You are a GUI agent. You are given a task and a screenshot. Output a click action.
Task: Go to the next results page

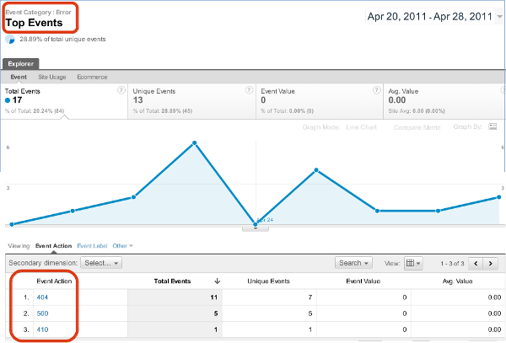click(491, 264)
